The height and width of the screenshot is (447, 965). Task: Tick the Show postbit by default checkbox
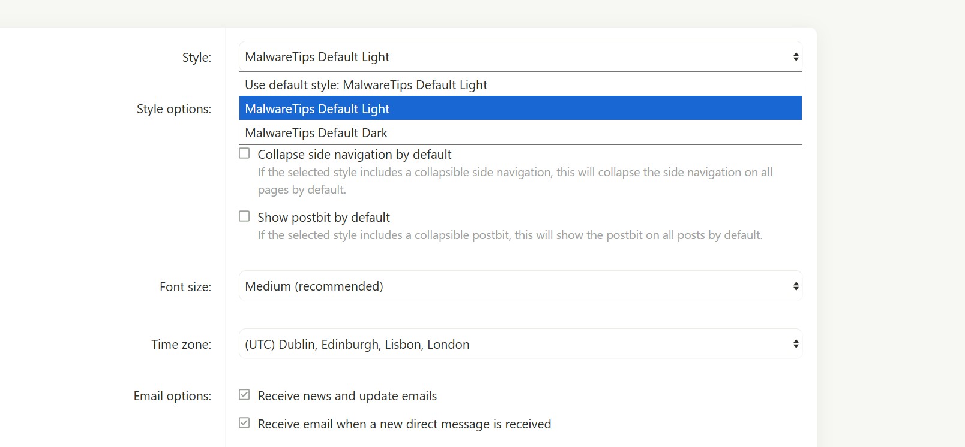(x=244, y=216)
